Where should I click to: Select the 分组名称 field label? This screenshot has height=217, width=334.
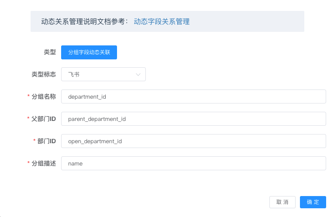pyautogui.click(x=44, y=96)
